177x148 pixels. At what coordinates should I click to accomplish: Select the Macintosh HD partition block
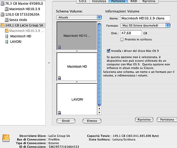[x=77, y=67]
